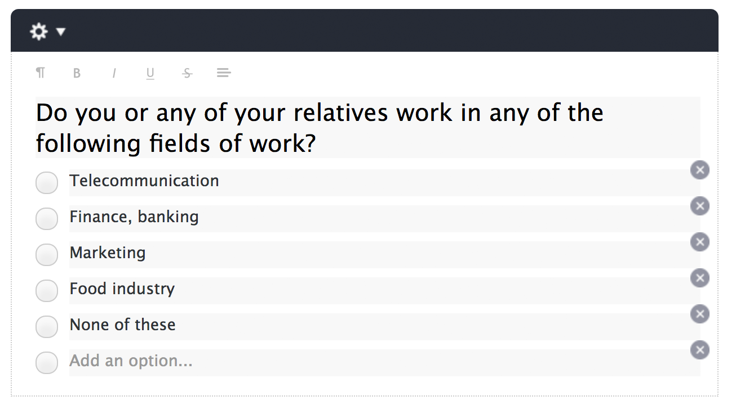
Task: Edit the Marketing option text
Action: [384, 255]
